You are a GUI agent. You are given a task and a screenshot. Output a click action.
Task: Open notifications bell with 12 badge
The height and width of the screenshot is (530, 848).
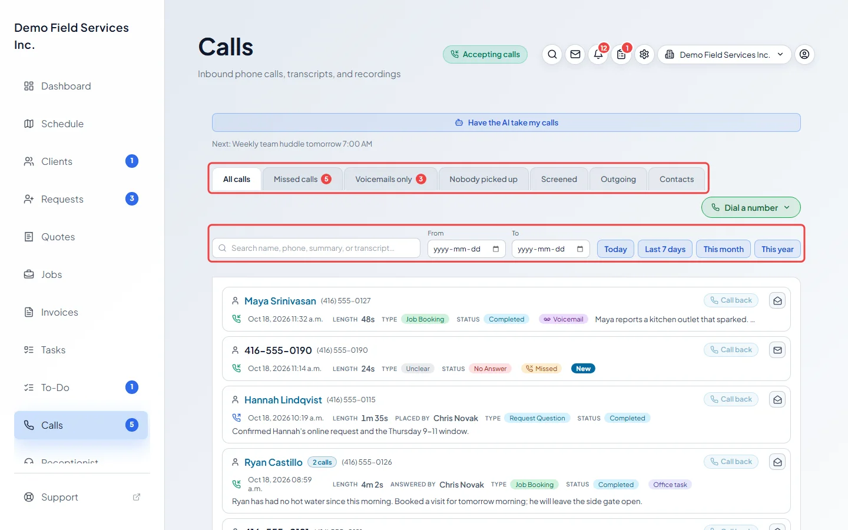pyautogui.click(x=598, y=54)
